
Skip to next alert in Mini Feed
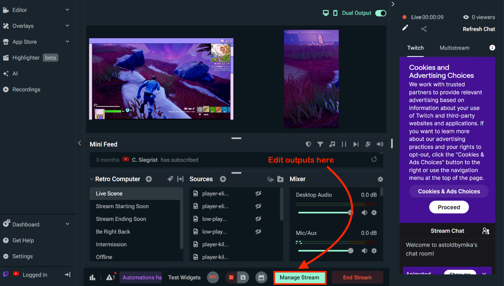(x=356, y=144)
